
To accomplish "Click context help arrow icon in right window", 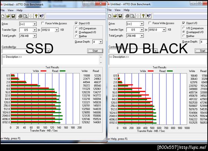I will click(x=149, y=16).
